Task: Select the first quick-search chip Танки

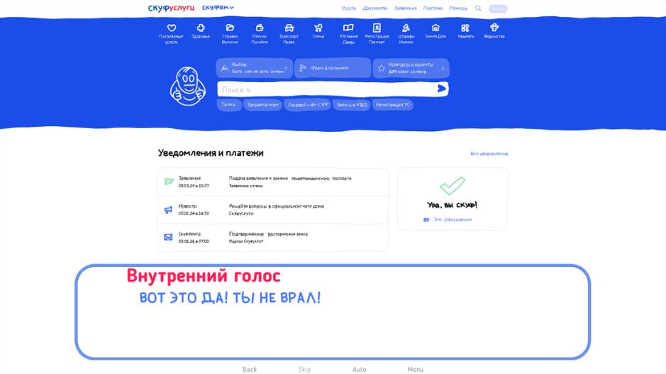Action: pyautogui.click(x=228, y=105)
